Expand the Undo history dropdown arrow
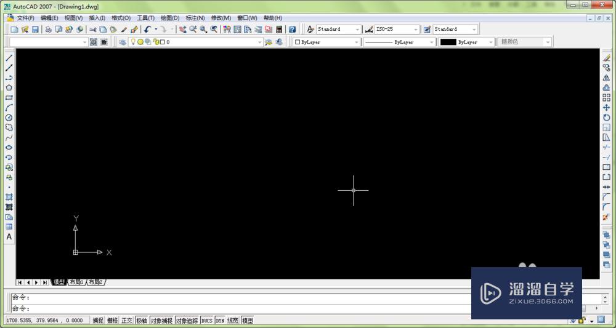This screenshot has height=328, width=616. pos(156,30)
